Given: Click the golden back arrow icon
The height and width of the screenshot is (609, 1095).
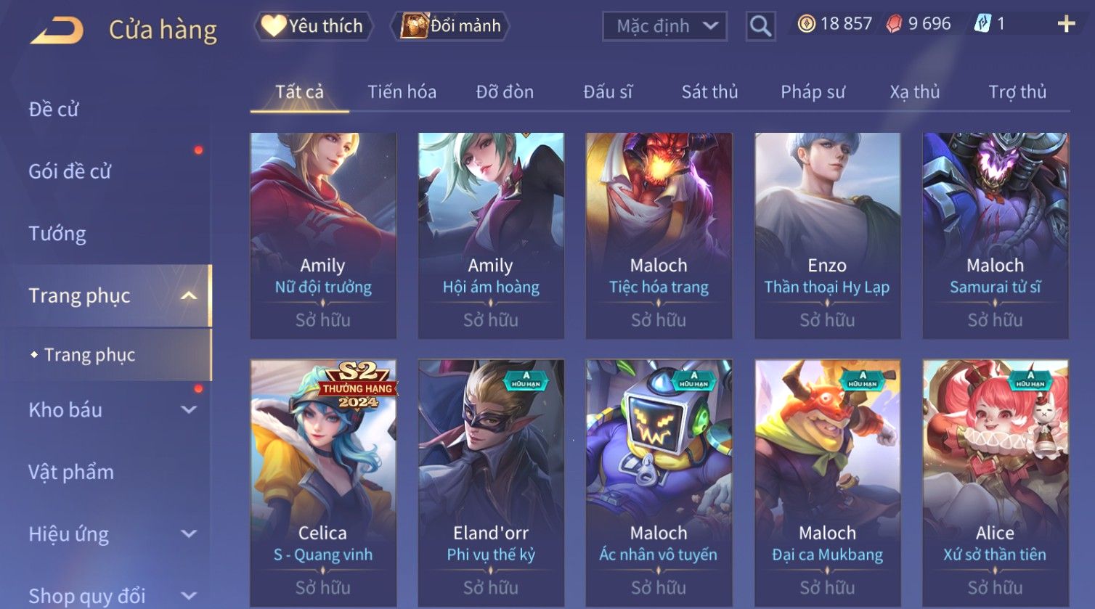Looking at the screenshot, I should [x=57, y=30].
